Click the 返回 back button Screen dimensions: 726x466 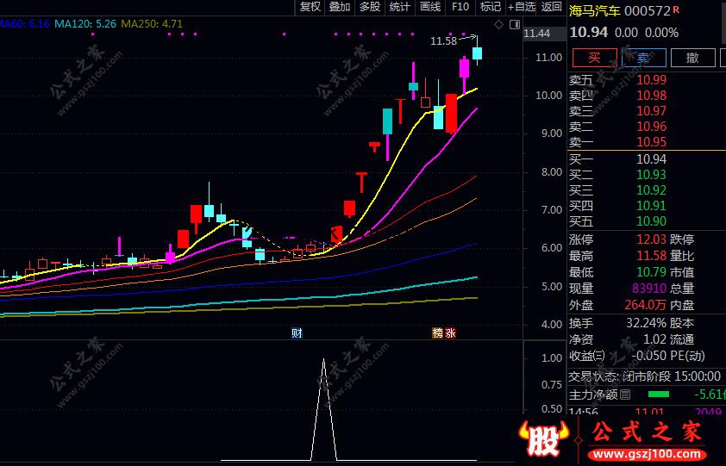click(x=552, y=7)
